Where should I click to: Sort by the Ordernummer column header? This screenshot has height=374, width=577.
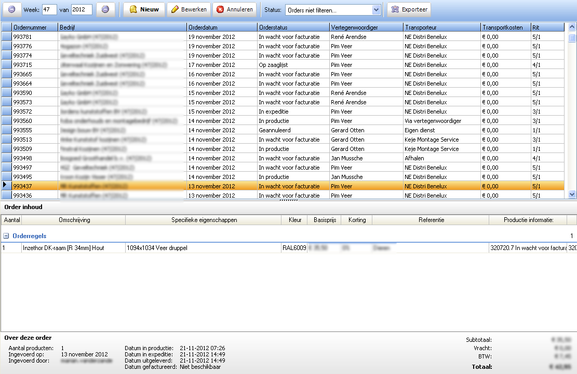(x=34, y=27)
